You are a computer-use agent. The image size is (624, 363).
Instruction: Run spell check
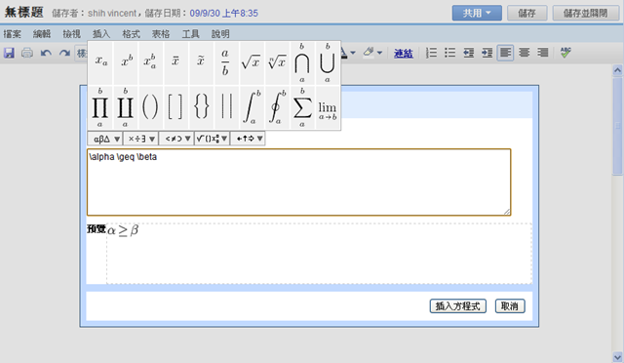tap(565, 53)
